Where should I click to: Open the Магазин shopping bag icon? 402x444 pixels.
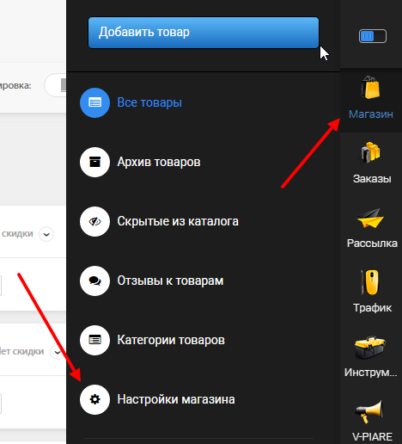click(x=370, y=87)
